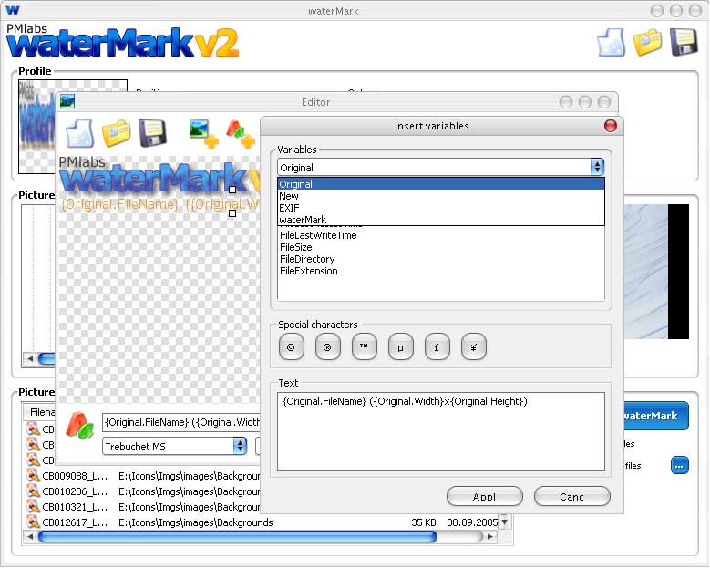This screenshot has height=568, width=710.
Task: Click the blue browse ellipsis button
Action: pos(679,465)
